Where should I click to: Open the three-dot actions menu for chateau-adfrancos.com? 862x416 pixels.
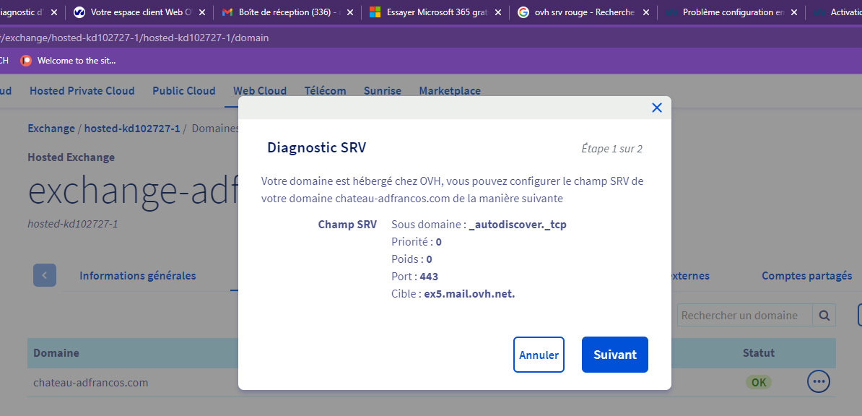point(818,381)
